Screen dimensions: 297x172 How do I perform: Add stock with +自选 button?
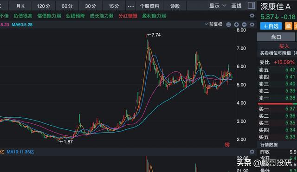tap(271, 26)
